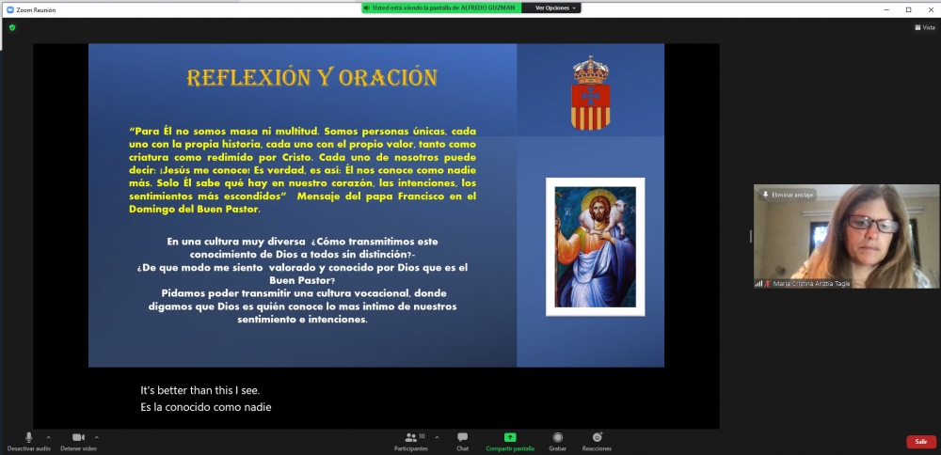This screenshot has width=941, height=455.
Task: Click the Vista layout button
Action: click(924, 27)
